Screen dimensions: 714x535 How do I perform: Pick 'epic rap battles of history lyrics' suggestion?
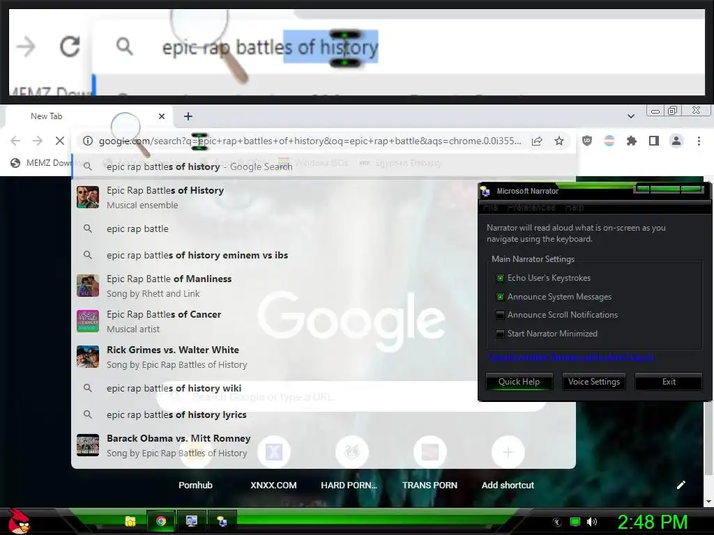coord(324,414)
